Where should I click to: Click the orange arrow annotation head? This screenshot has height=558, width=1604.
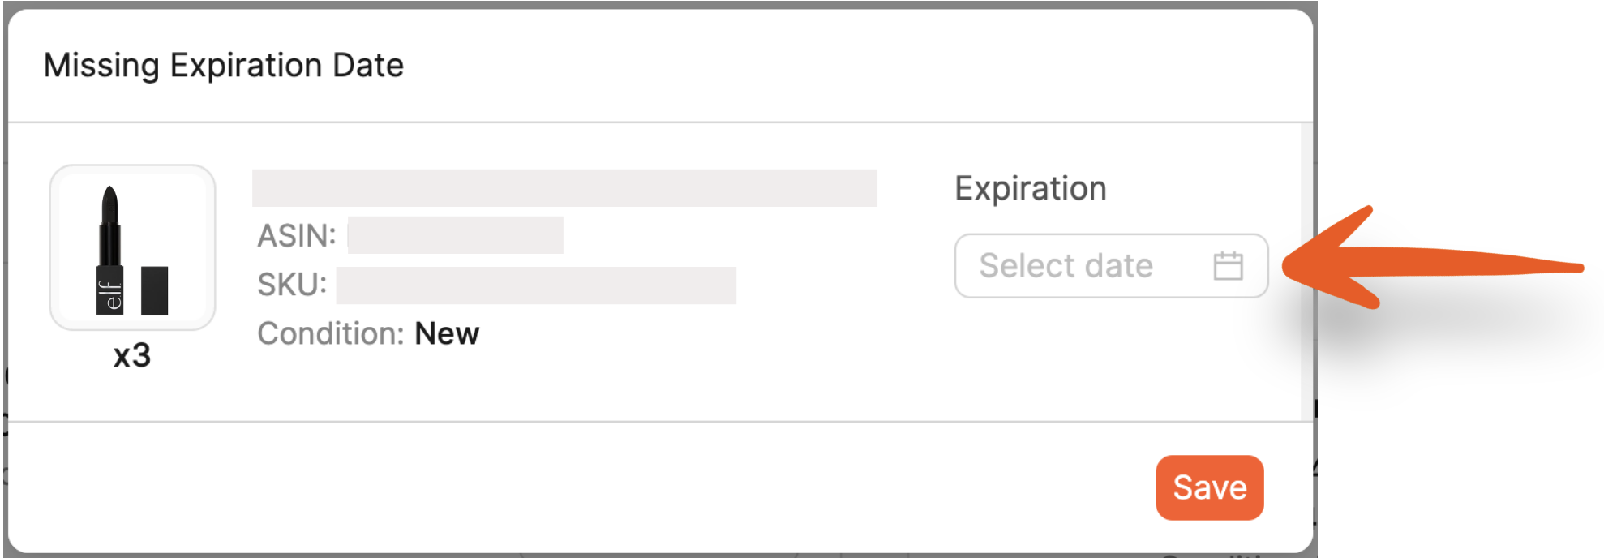pyautogui.click(x=1330, y=260)
